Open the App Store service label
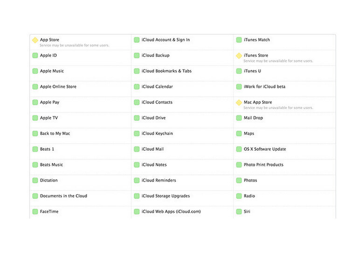359x269 pixels. [x=49, y=40]
